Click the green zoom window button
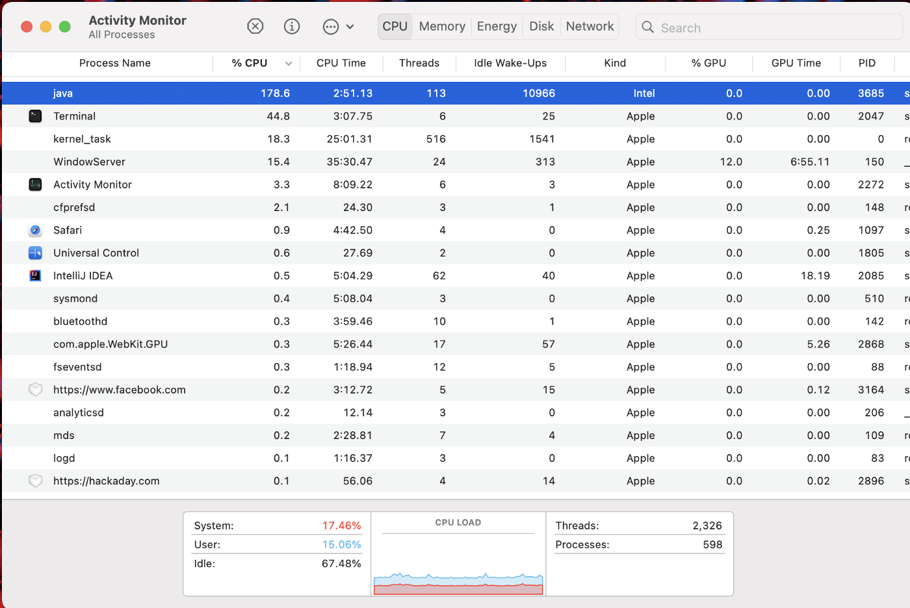The image size is (910, 608). (64, 27)
